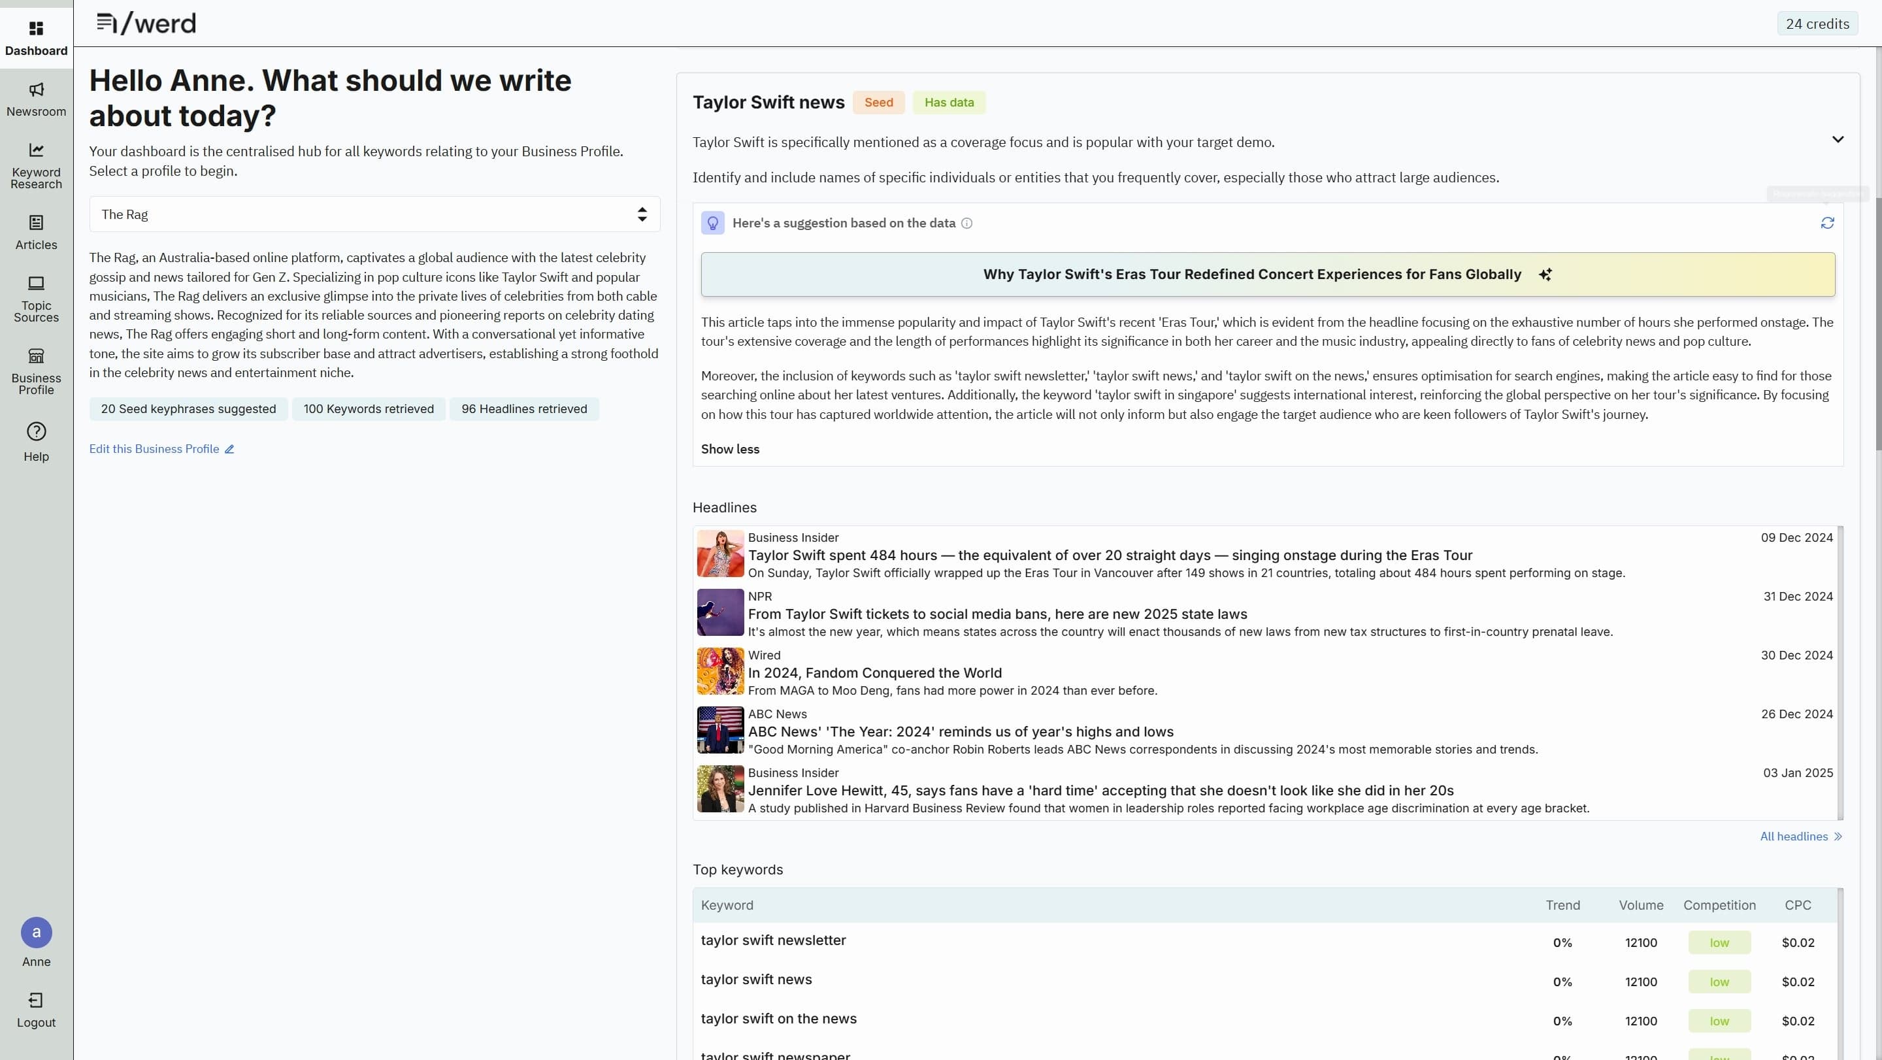
Task: Click the double-chevron icon beside All headlines
Action: 1838,836
